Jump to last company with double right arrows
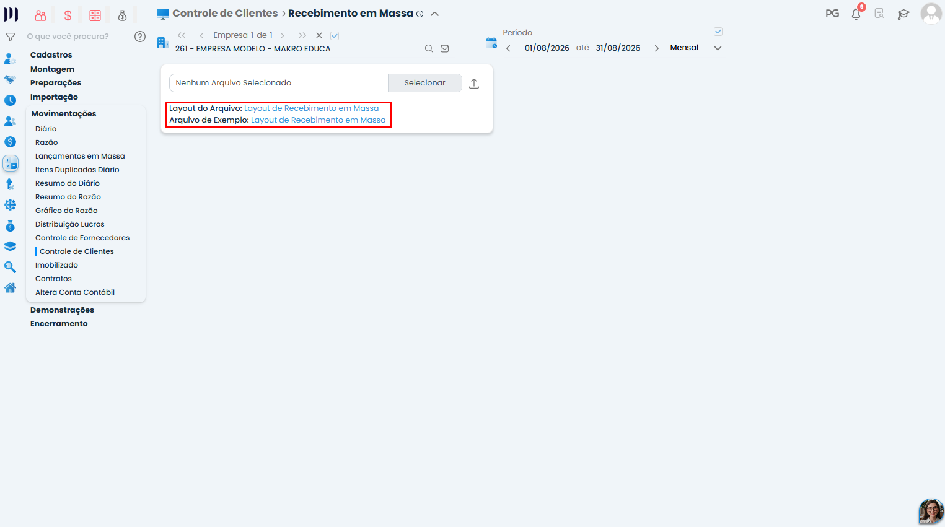 302,35
